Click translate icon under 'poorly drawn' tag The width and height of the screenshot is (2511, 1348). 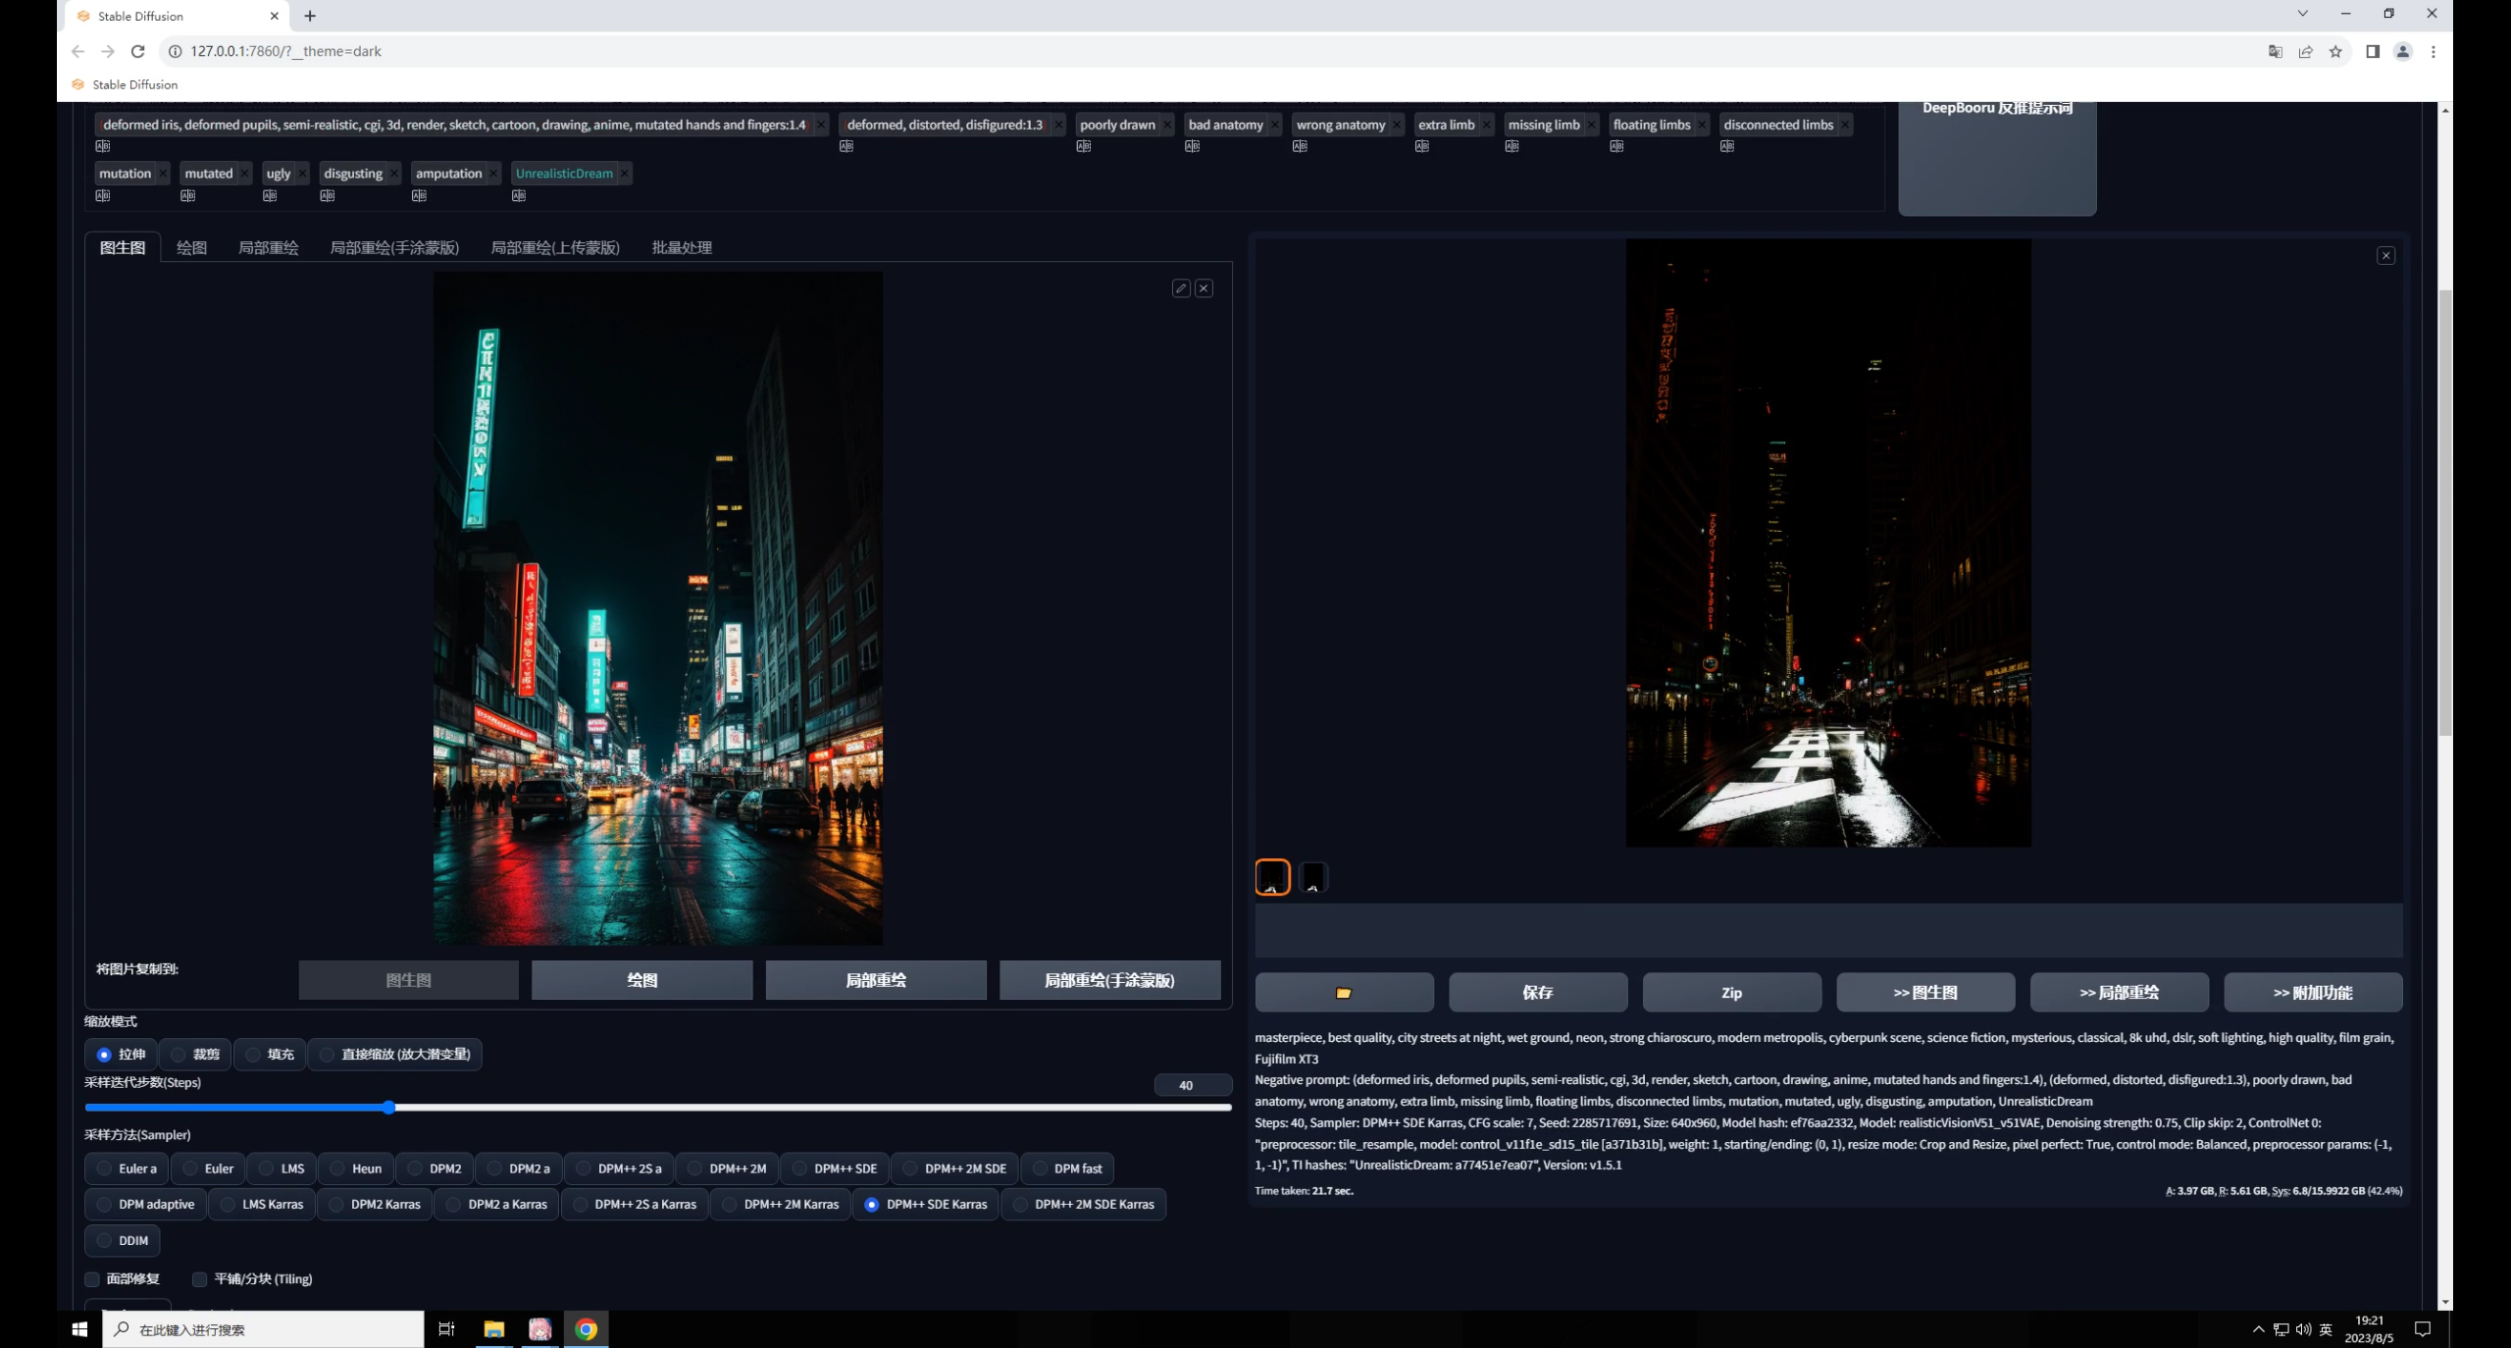pyautogui.click(x=1083, y=146)
